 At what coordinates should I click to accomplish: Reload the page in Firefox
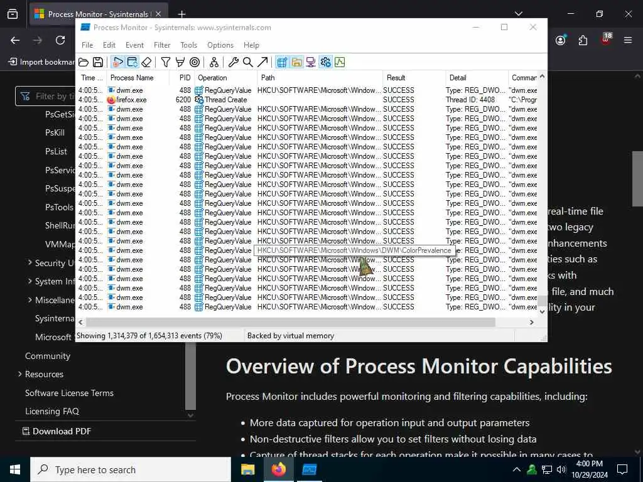pyautogui.click(x=60, y=40)
